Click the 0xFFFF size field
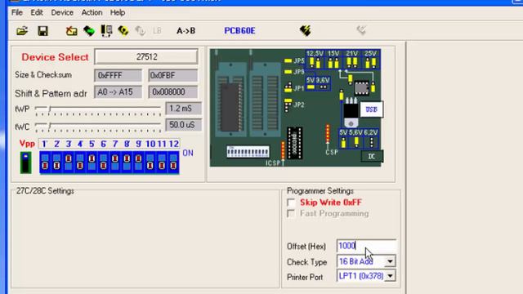Image resolution: width=523 pixels, height=294 pixels. [x=118, y=75]
